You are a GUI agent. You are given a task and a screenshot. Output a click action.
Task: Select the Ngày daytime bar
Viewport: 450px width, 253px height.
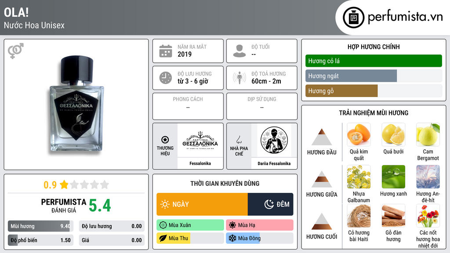[x=202, y=204]
